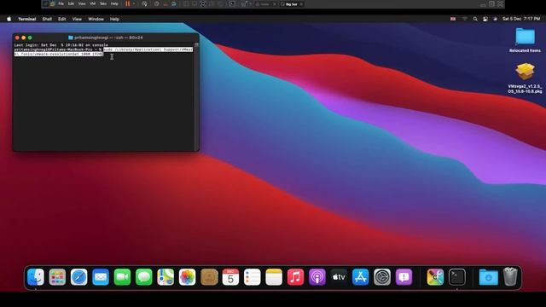The height and width of the screenshot is (307, 546).
Task: Click the Siri icon in menu bar
Action: (x=495, y=19)
